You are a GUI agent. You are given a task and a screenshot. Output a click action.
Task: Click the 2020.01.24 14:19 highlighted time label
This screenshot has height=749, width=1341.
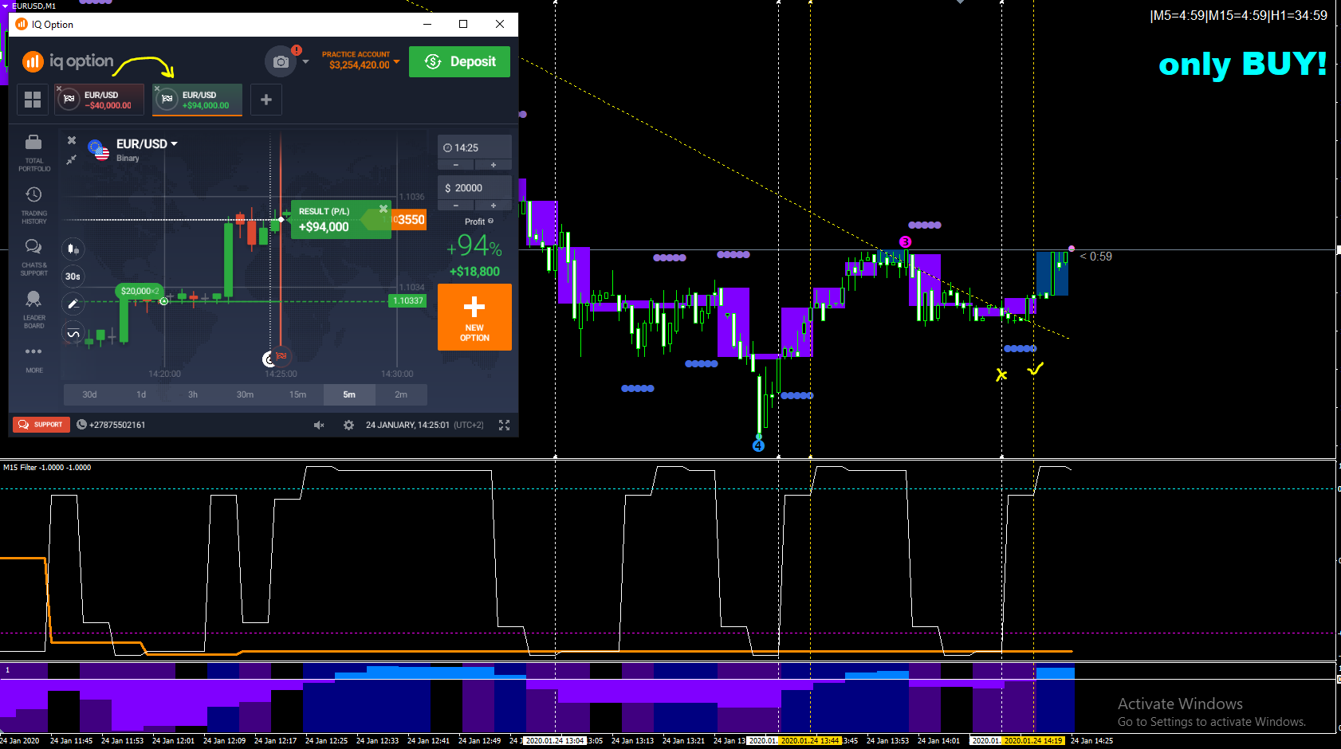[1032, 740]
